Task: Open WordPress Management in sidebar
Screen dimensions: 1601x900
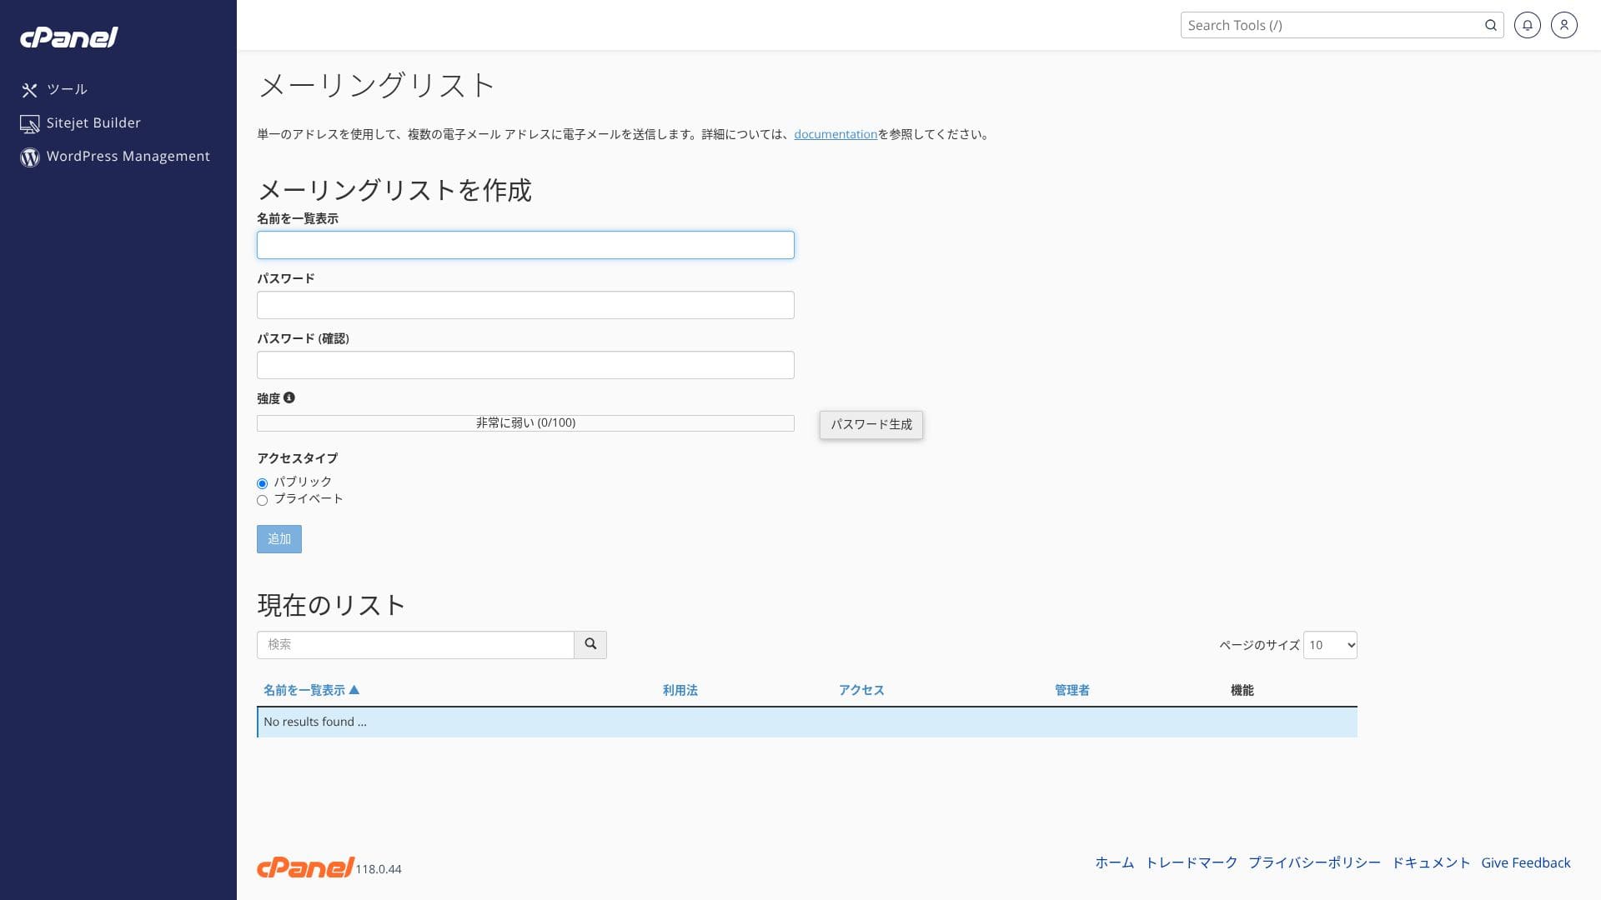Action: [x=128, y=157]
